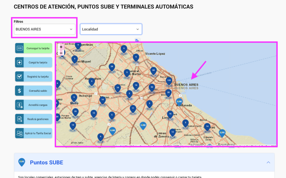Image resolution: width=286 pixels, height=178 pixels.
Task: Select the SUBE point marker near Ezpeleta
Action: click(222, 133)
